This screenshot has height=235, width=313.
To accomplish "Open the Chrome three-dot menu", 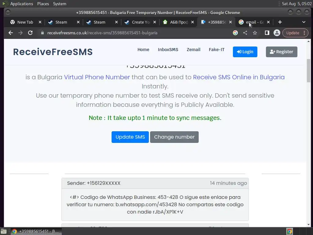I will 304,33.
